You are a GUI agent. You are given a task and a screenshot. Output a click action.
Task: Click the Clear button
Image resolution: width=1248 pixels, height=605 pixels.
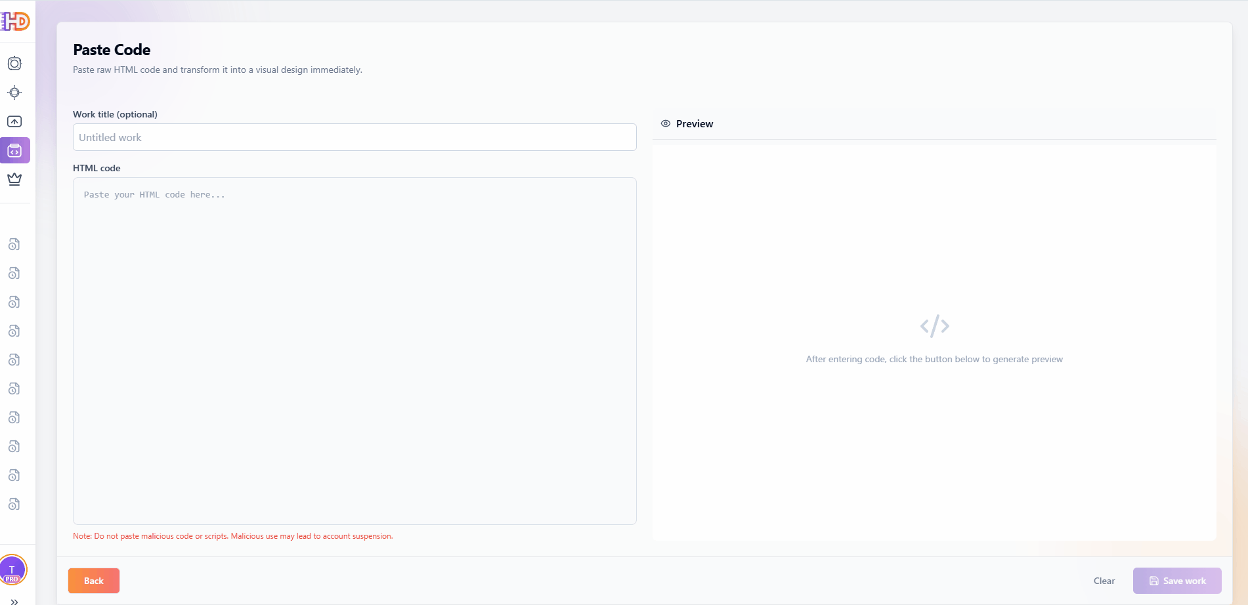click(x=1104, y=581)
